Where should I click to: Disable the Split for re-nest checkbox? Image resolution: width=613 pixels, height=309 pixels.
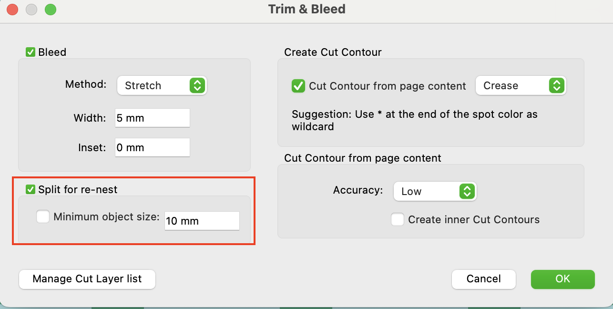[x=31, y=189]
